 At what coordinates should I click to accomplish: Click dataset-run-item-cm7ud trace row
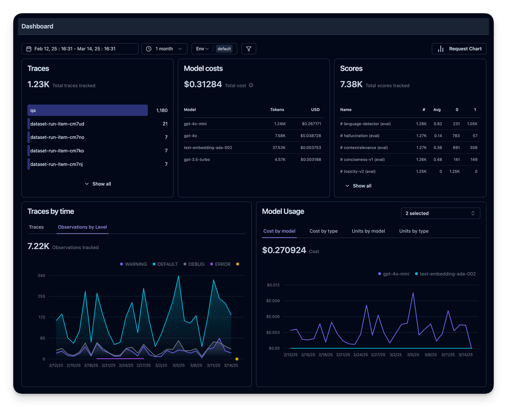[97, 124]
